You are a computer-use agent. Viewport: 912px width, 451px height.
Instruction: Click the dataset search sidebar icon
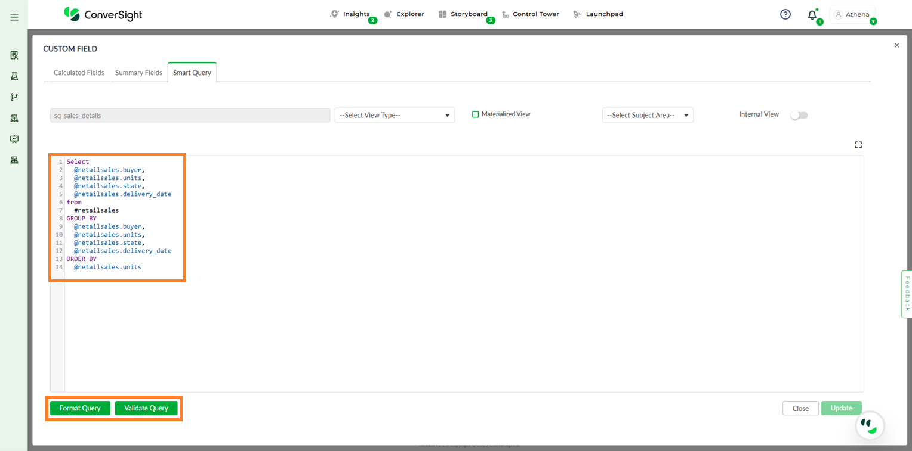(14, 55)
